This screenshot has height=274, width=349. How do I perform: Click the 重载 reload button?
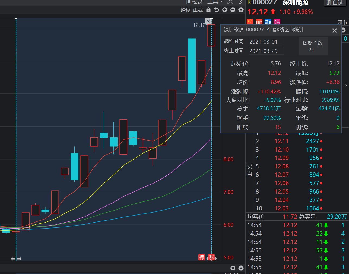click(198, 10)
